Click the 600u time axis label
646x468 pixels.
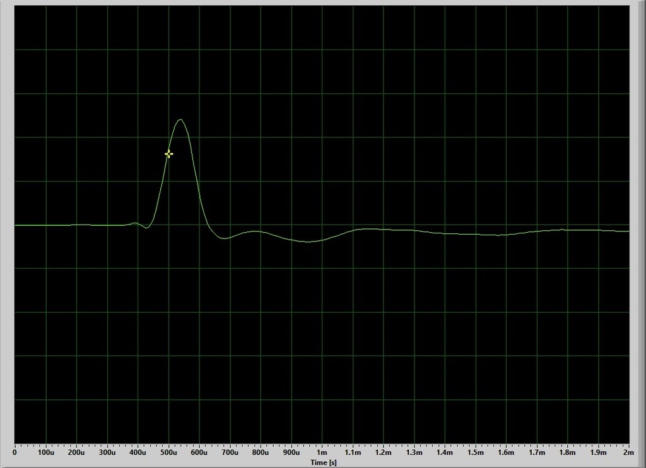[x=199, y=452]
